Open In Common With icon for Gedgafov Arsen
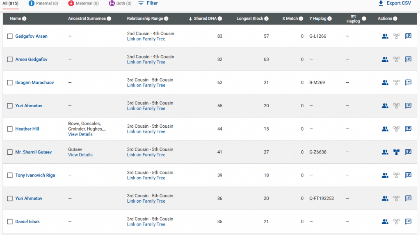Viewport: 420px width, 235px height. click(385, 36)
